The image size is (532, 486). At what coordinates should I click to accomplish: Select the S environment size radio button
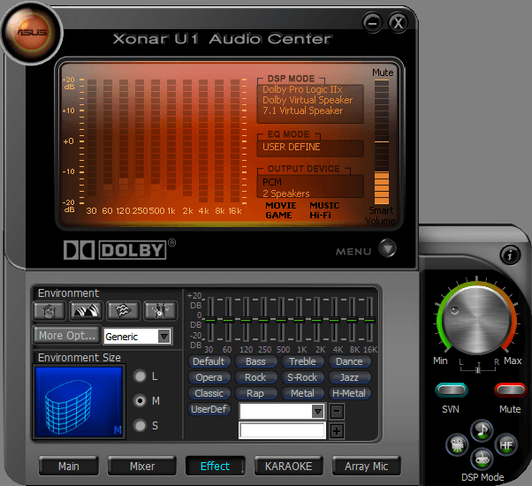tap(140, 425)
